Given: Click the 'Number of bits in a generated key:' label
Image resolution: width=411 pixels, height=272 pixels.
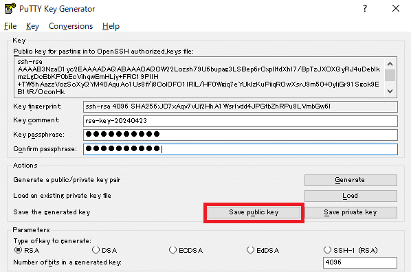Looking at the screenshot, I should coord(67,262).
